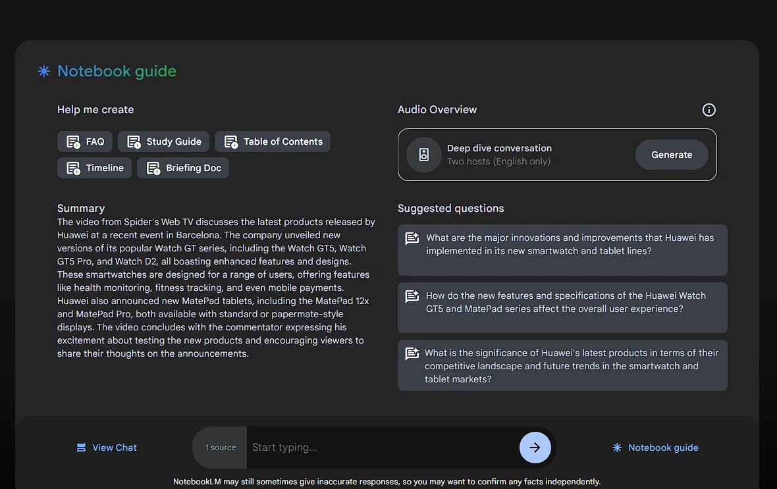
Task: Click the icon on the user experience question
Action: (412, 296)
